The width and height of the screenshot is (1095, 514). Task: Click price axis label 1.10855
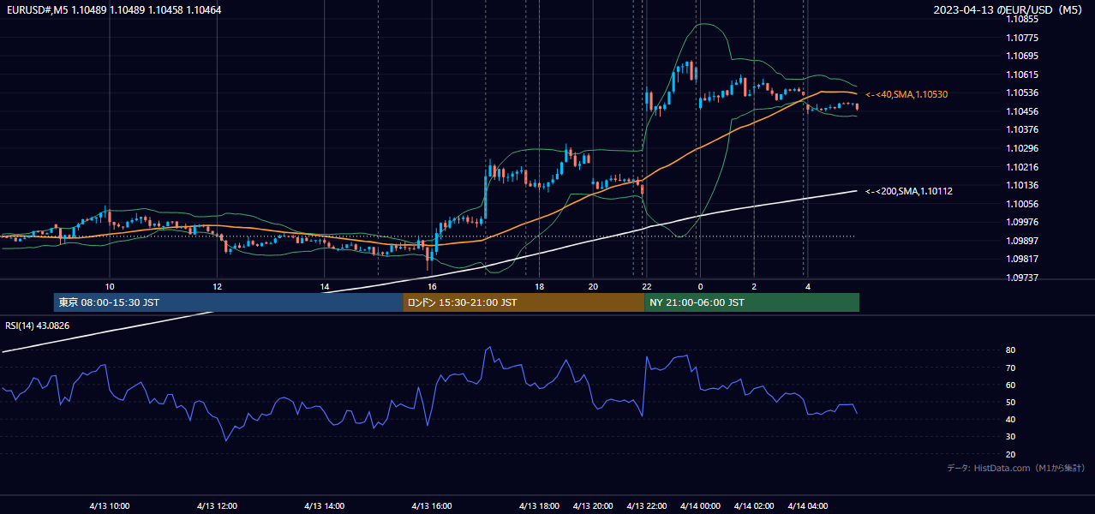point(1021,19)
